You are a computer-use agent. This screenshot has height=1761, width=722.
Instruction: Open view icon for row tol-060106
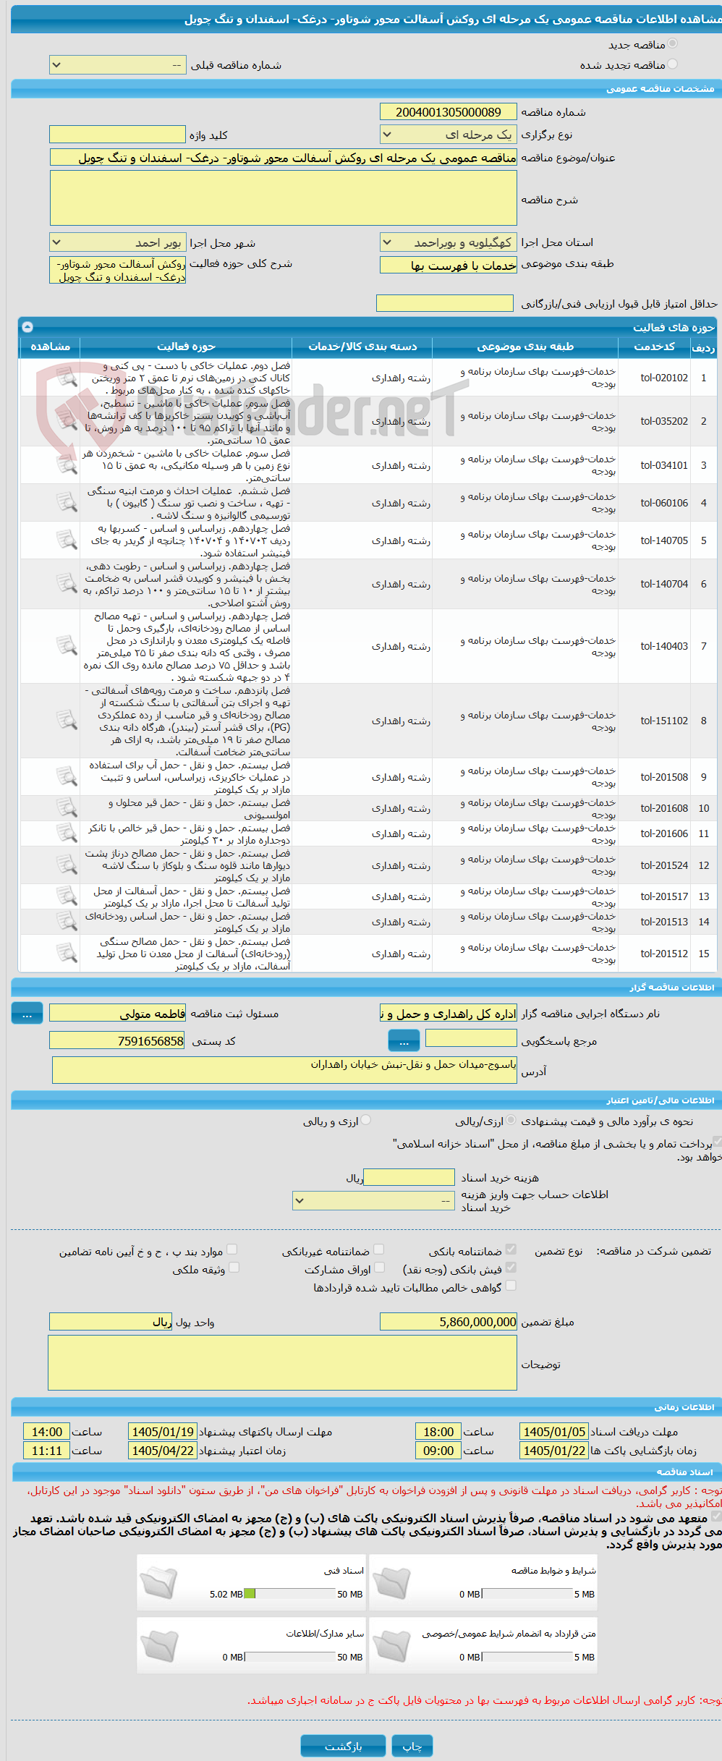(67, 502)
